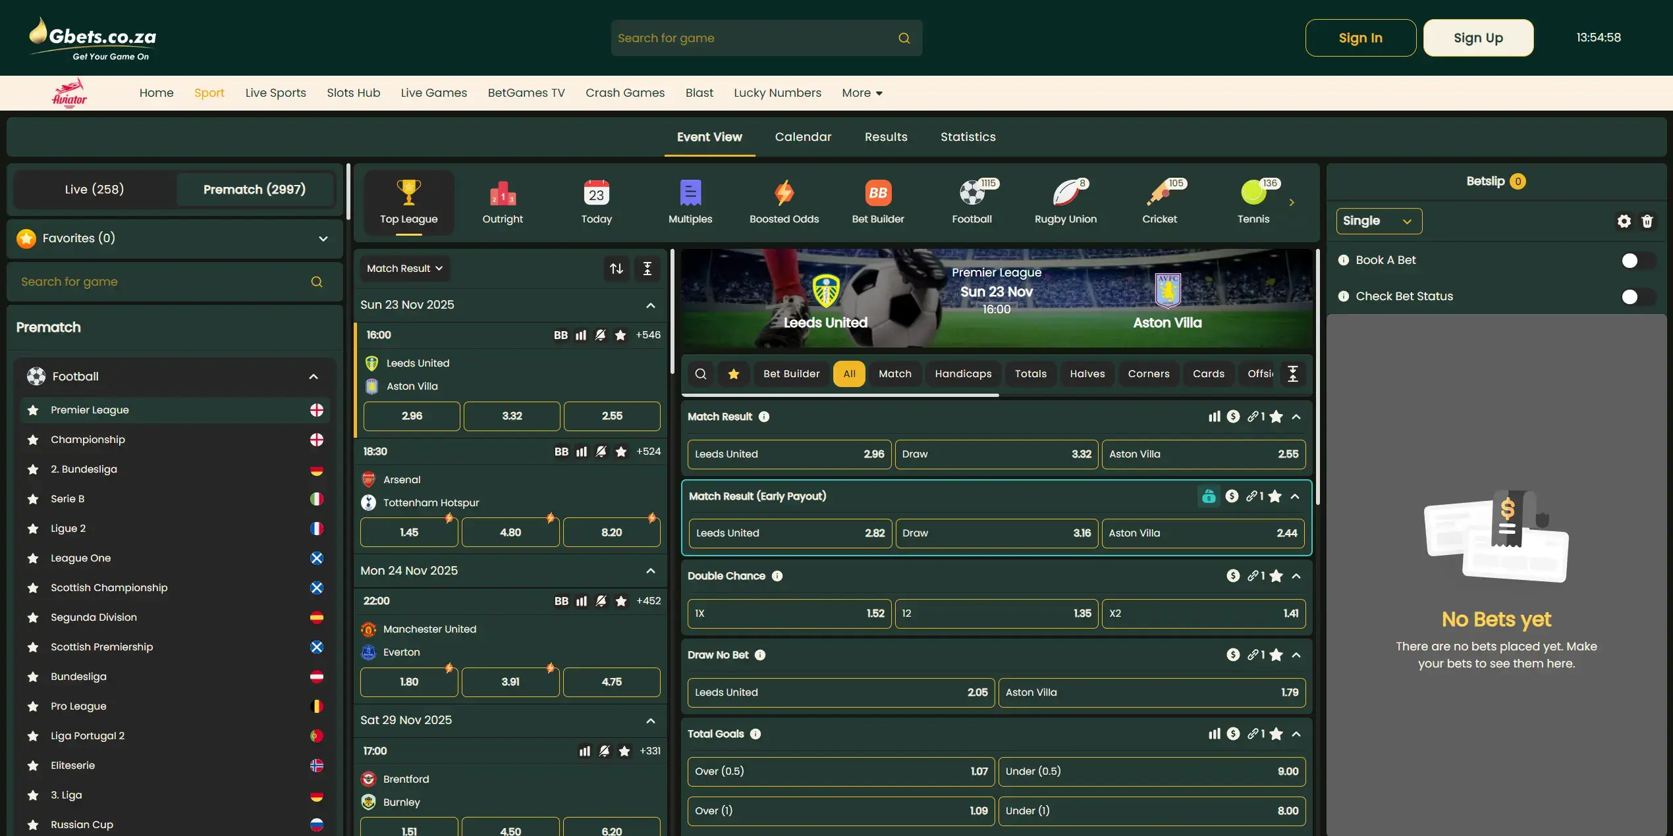The width and height of the screenshot is (1673, 836).
Task: Click the Sign Up button
Action: [1477, 38]
